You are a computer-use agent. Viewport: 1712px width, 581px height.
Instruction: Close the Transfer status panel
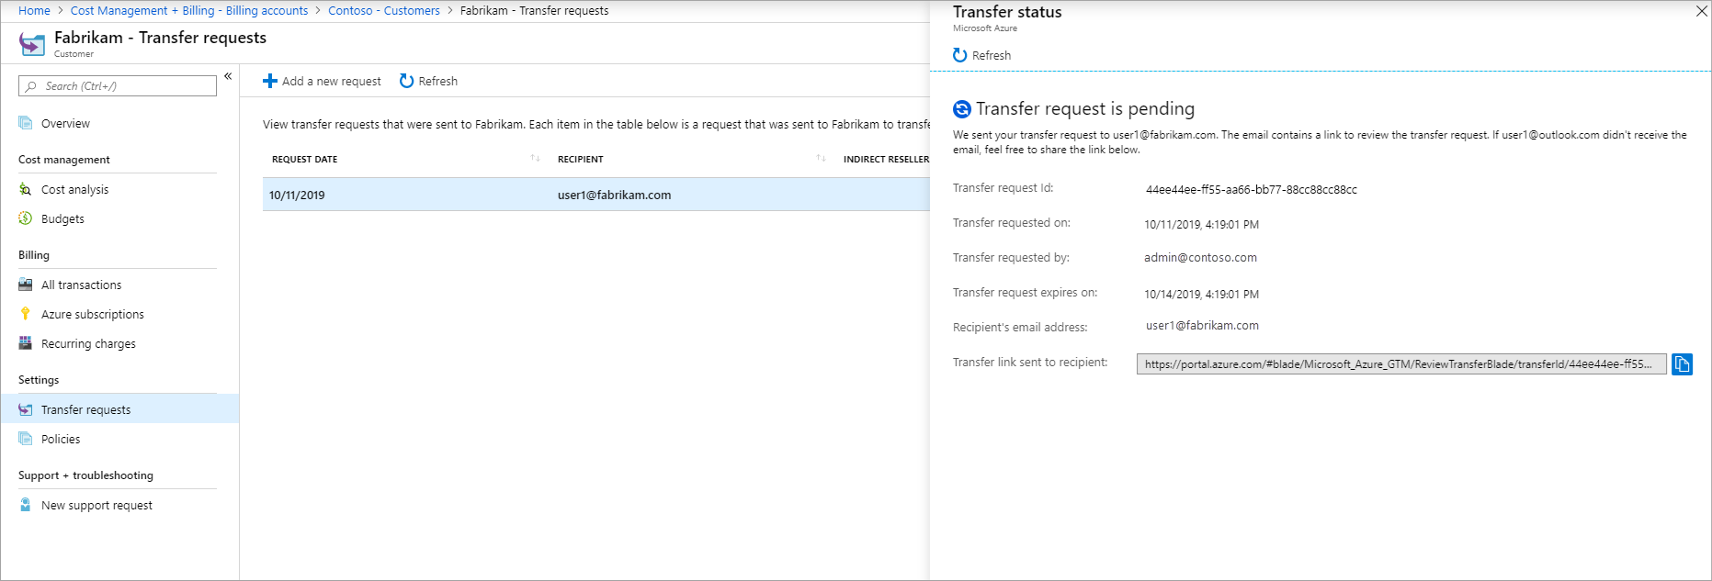pyautogui.click(x=1701, y=11)
